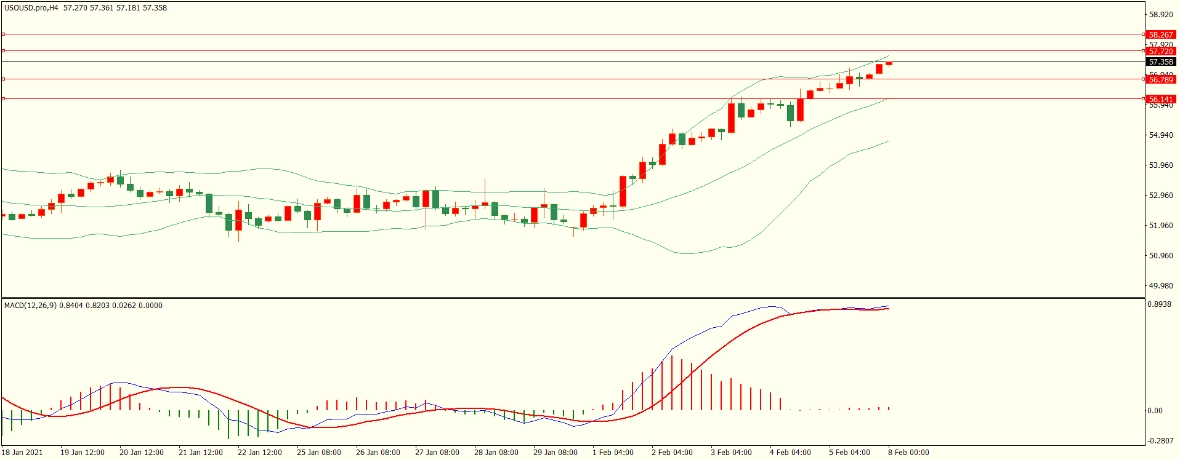Click the 2 Feb 04:00 time label
Screen dimensions: 1180x460
tap(672, 453)
